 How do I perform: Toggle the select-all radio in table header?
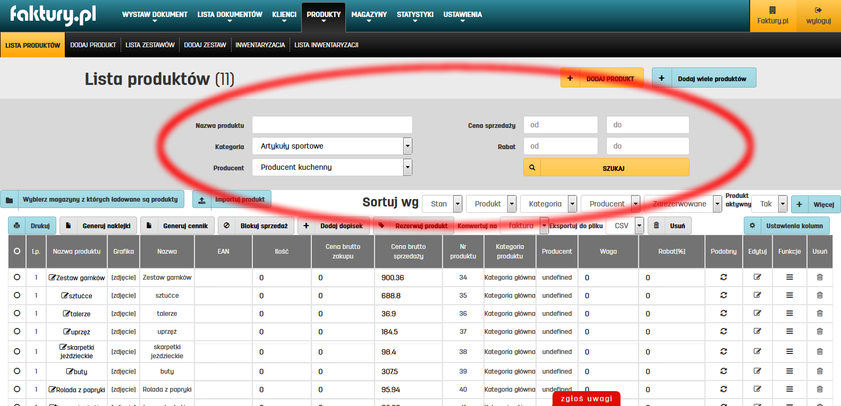pos(17,251)
